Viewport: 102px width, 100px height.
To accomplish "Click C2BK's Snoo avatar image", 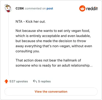I will pyautogui.click(x=8, y=8).
